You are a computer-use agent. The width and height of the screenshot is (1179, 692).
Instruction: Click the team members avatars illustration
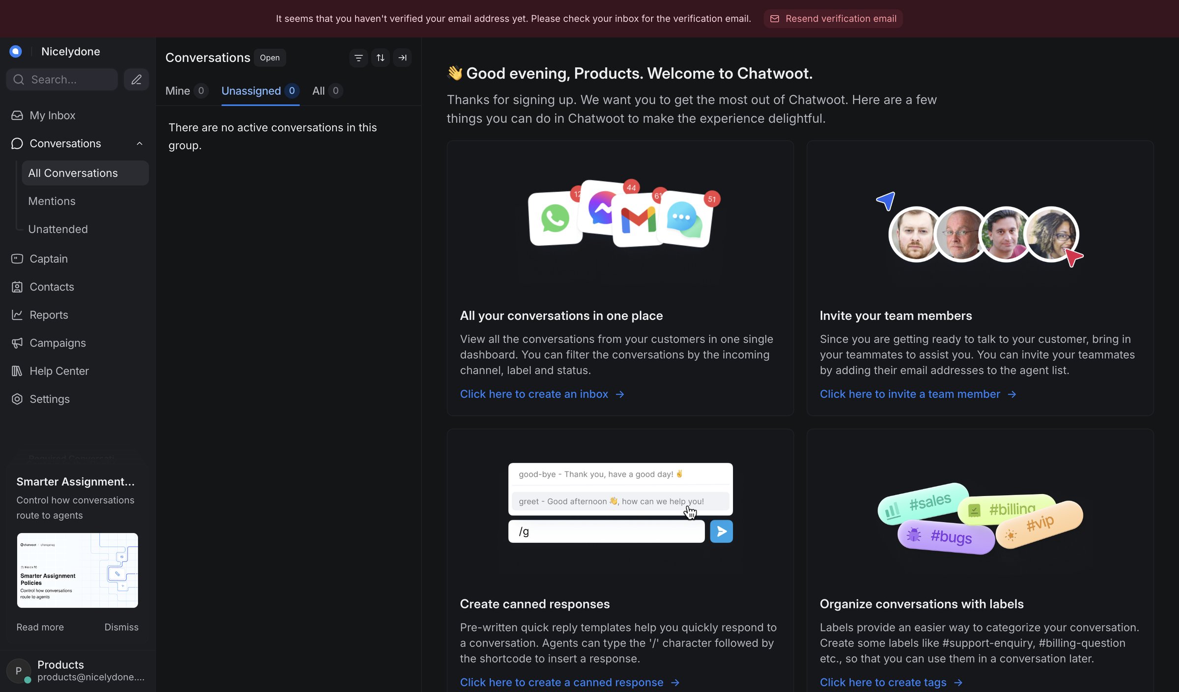coord(981,230)
